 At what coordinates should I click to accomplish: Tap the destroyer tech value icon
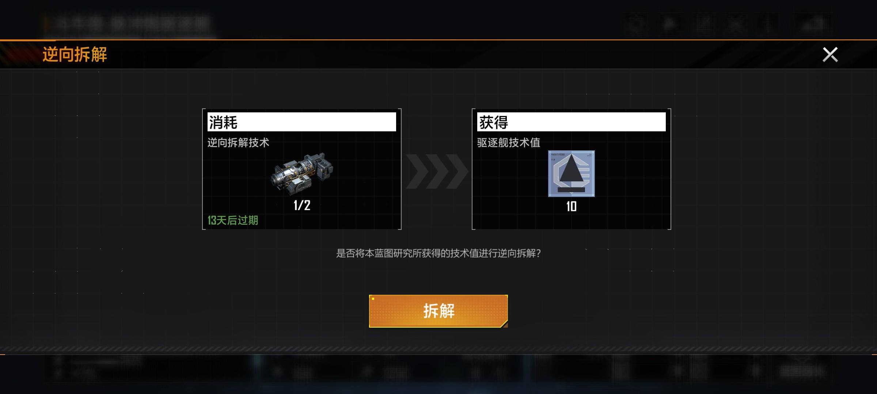click(571, 174)
